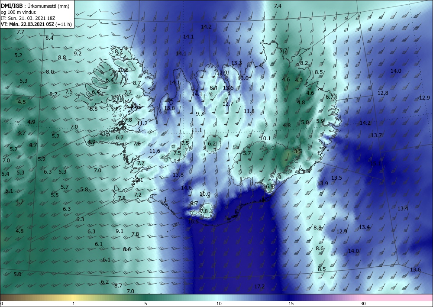433x307 pixels.
Task: Click the colorbar tick label 0
Action: (2, 304)
